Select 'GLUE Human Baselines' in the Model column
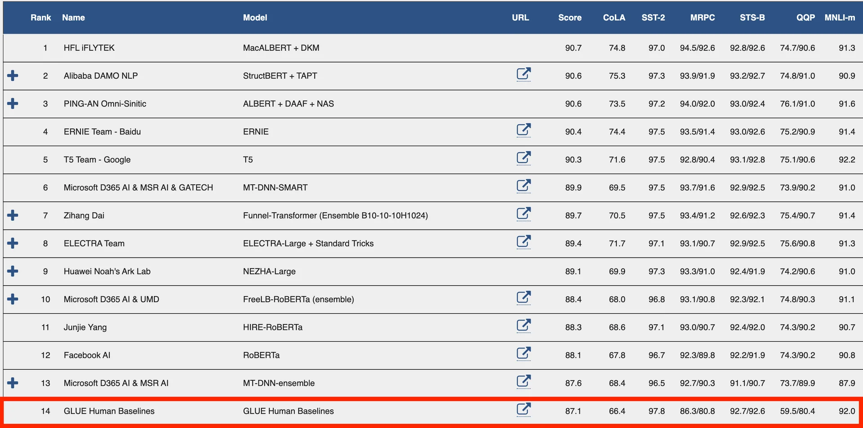The height and width of the screenshot is (428, 863). (289, 411)
